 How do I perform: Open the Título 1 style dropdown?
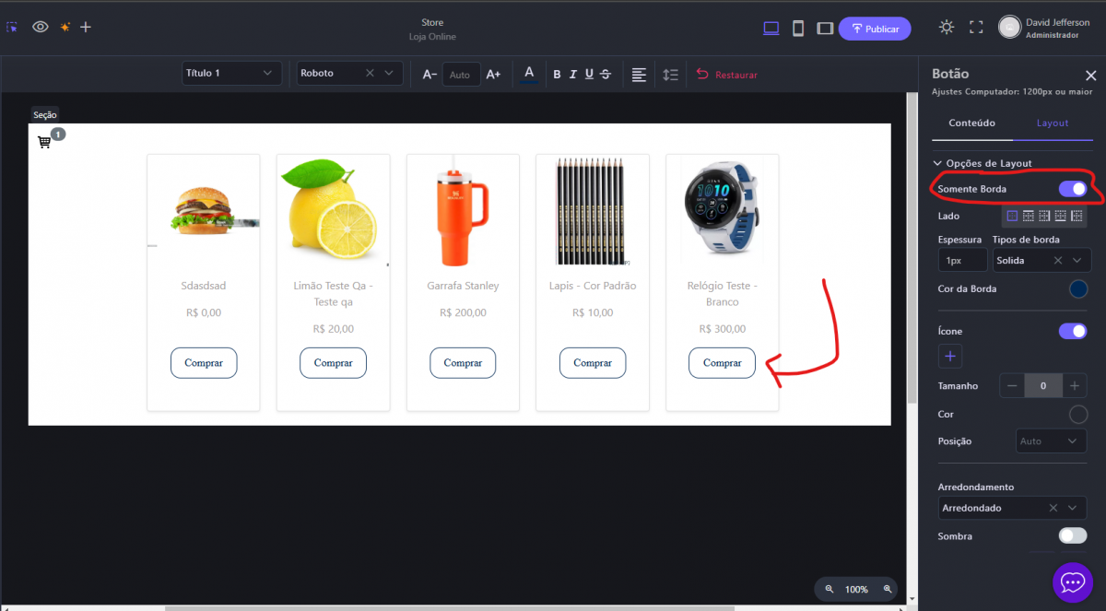click(231, 74)
